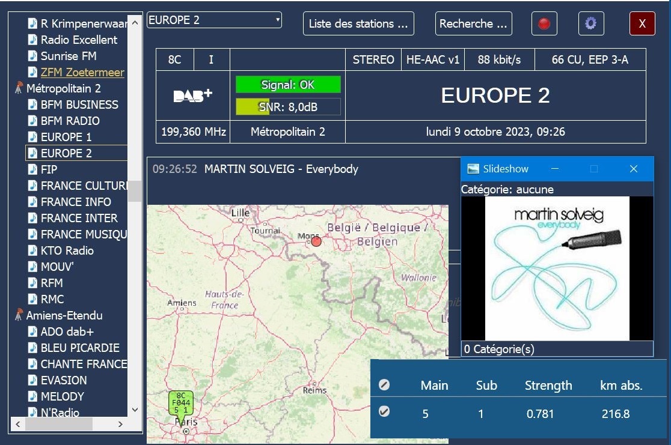Image resolution: width=671 pixels, height=445 pixels.
Task: Click the music note icon beside FIP
Action: point(32,170)
